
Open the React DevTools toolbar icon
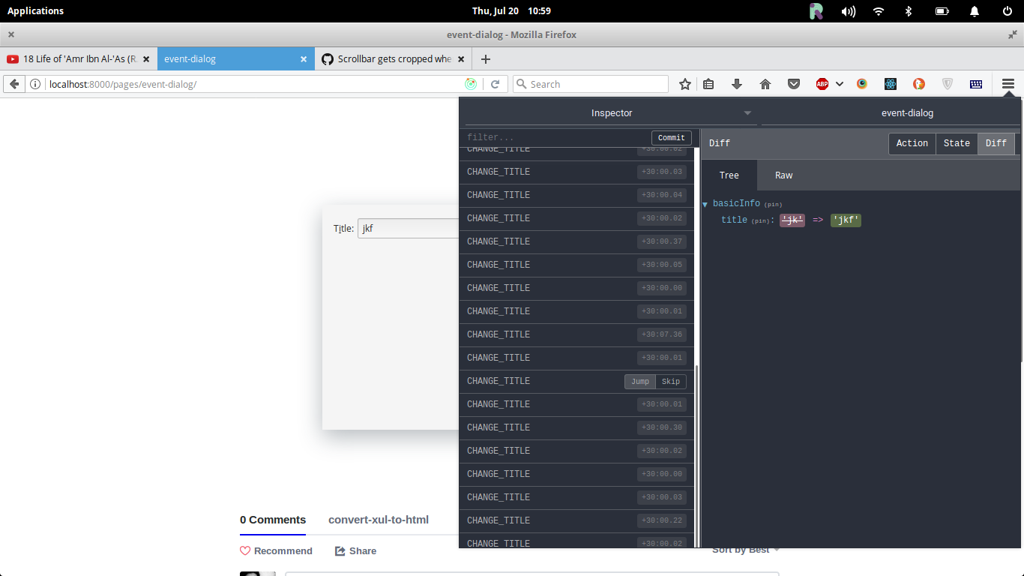click(x=890, y=83)
